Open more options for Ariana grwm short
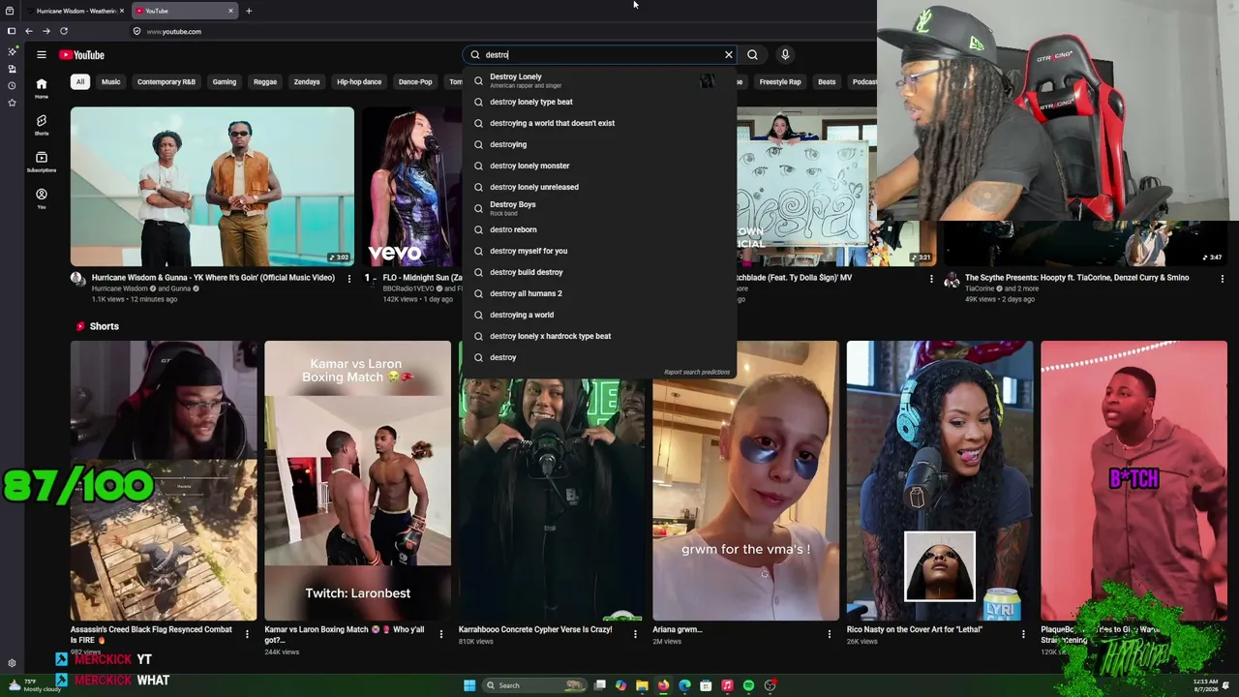The height and width of the screenshot is (697, 1239). pyautogui.click(x=830, y=634)
